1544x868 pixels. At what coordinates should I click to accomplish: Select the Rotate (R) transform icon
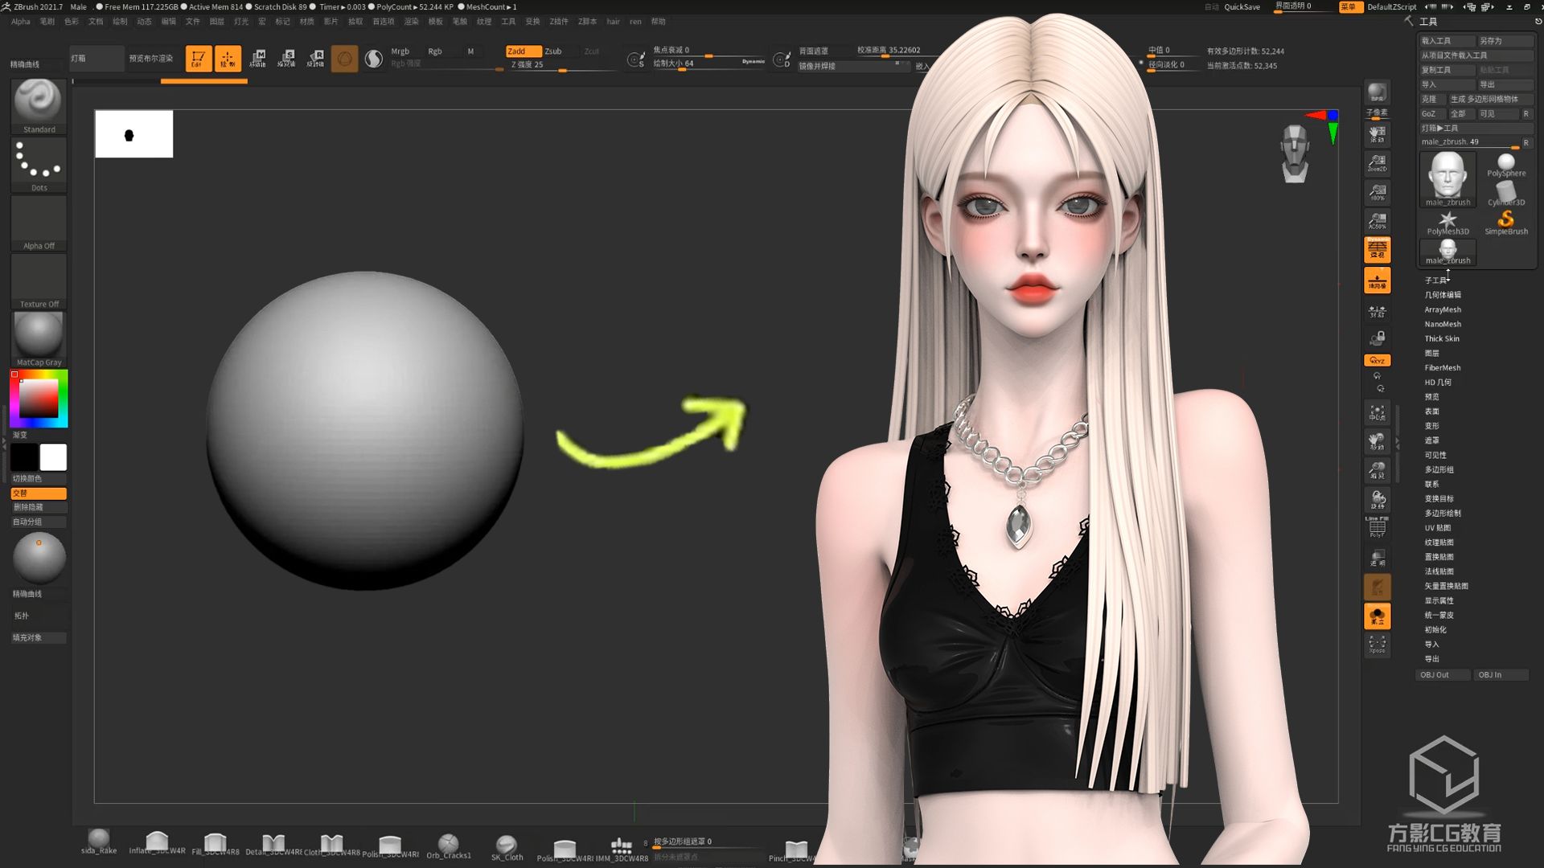316,59
